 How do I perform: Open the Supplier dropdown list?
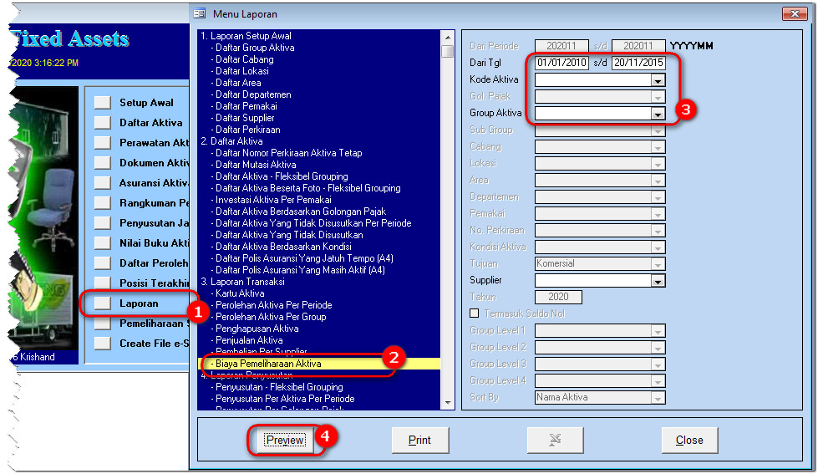point(658,281)
